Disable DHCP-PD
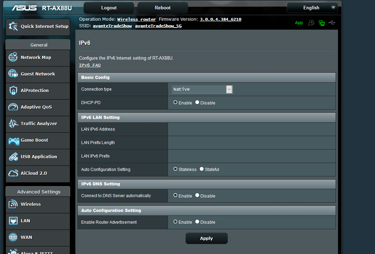This screenshot has width=375, height=254. tap(197, 102)
